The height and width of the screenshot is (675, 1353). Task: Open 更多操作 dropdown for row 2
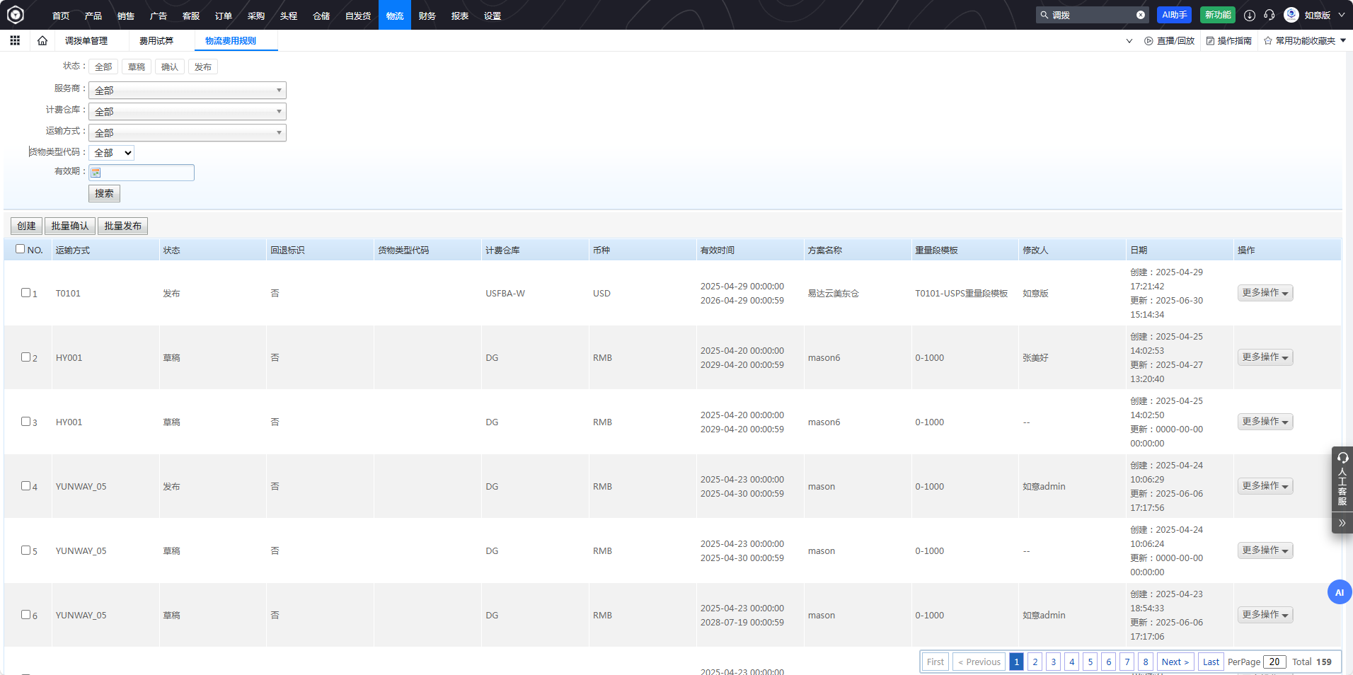[1265, 357]
